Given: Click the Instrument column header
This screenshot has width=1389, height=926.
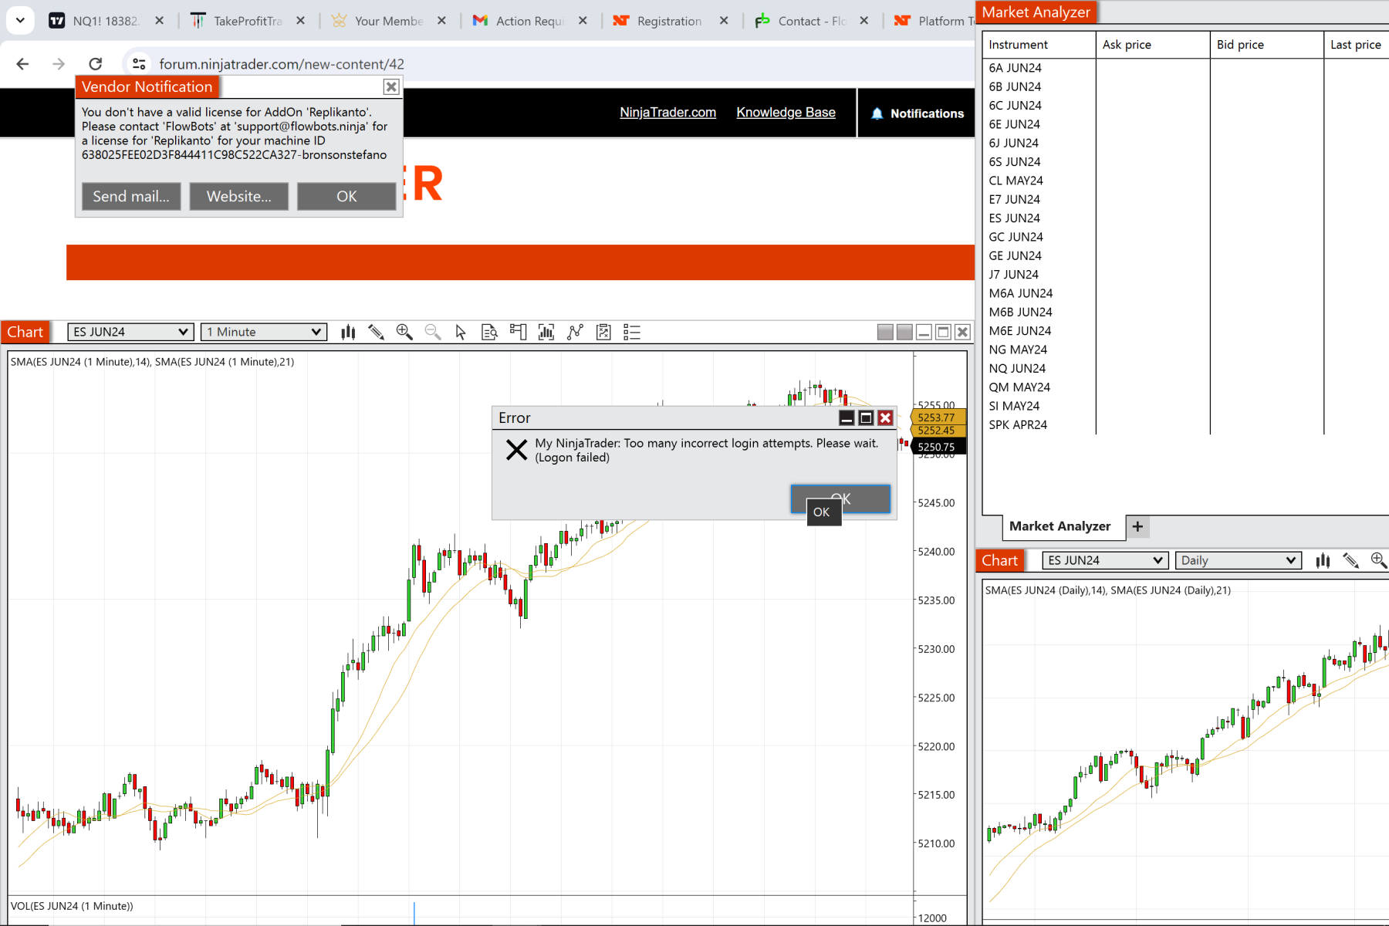Looking at the screenshot, I should point(1039,45).
